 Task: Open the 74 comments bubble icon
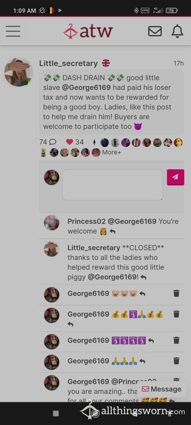(x=53, y=142)
